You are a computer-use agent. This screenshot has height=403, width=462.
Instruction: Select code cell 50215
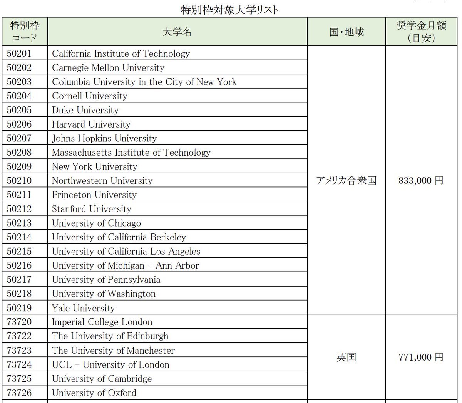click(x=25, y=251)
